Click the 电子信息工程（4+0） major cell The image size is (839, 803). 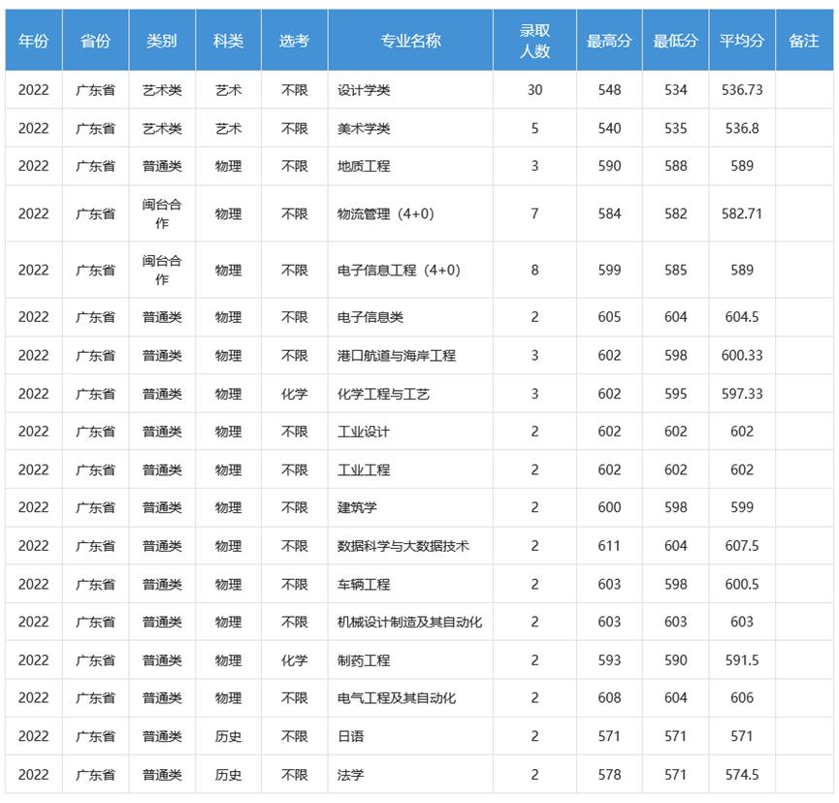[401, 270]
